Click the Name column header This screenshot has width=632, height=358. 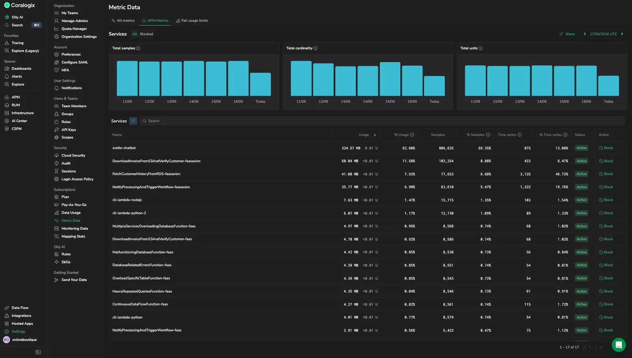point(117,135)
